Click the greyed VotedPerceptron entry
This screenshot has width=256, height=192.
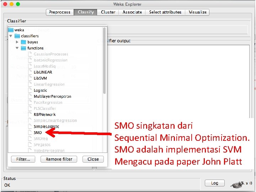tap(49, 150)
